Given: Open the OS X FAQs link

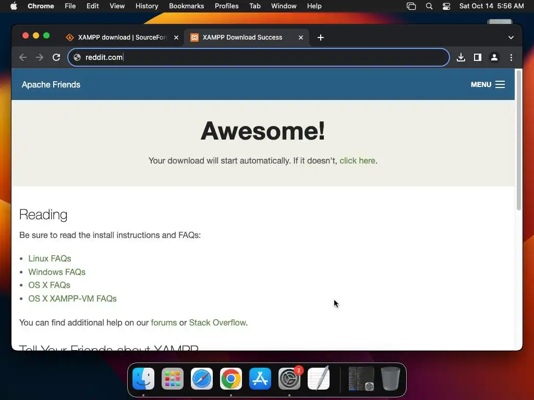Looking at the screenshot, I should coord(49,285).
